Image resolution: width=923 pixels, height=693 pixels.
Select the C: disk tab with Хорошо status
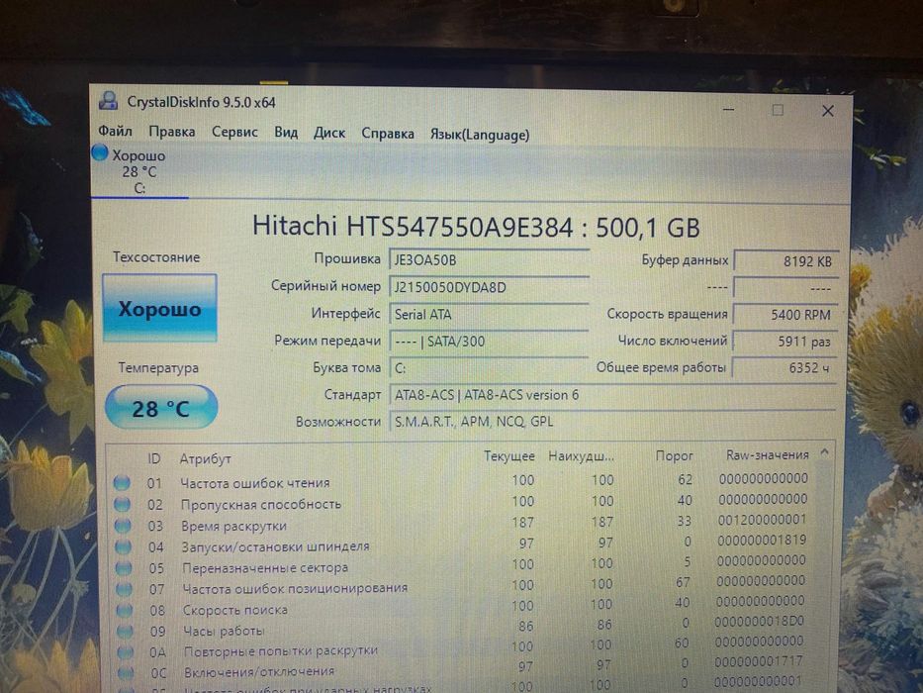[x=138, y=171]
